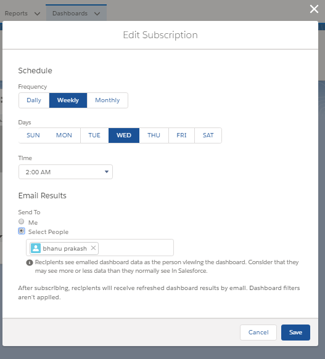Set frequency to Daily
The height and width of the screenshot is (359, 325).
[34, 100]
